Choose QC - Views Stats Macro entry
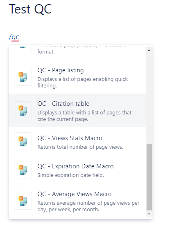 tap(77, 141)
